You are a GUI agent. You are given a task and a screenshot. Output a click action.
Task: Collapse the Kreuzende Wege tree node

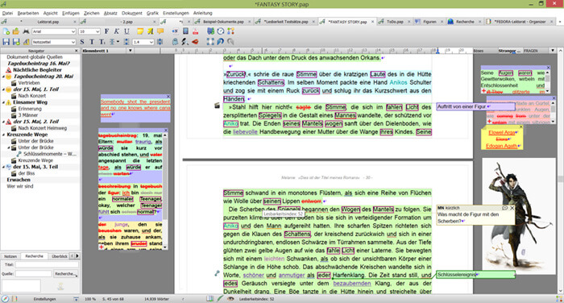3,135
